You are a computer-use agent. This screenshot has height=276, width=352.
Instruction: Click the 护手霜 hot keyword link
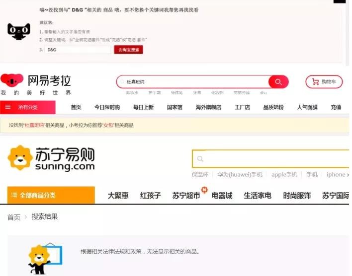[155, 93]
